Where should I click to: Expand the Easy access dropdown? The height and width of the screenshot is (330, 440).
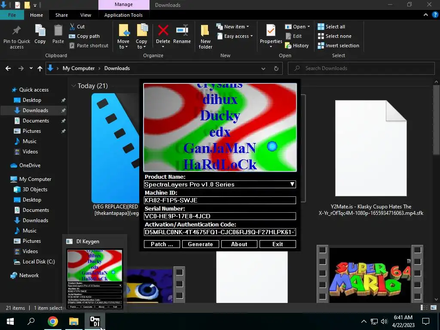tap(235, 36)
